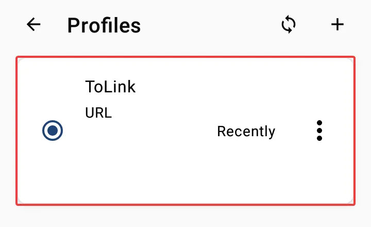Open the three-dot menu for ToLink

[x=319, y=131]
